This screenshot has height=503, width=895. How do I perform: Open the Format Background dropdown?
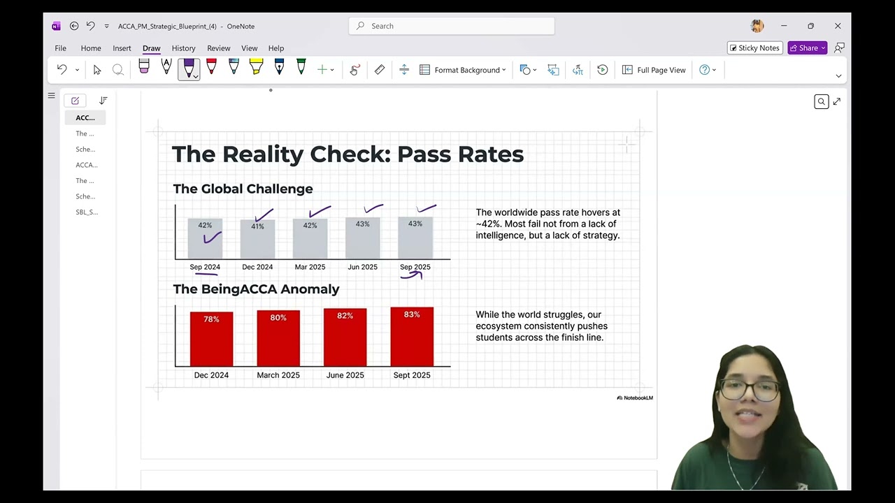[463, 70]
